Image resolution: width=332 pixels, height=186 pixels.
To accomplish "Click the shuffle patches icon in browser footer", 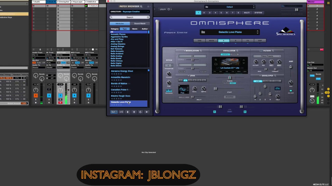I will 121,112.
